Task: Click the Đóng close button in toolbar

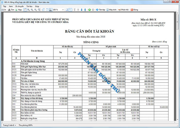Action: (x=134, y=10)
